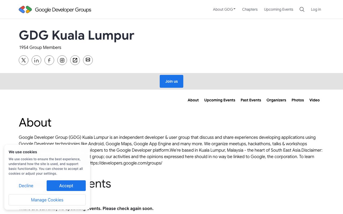The height and width of the screenshot is (214, 343).
Task: Go to Chapters in top navigation
Action: [250, 9]
